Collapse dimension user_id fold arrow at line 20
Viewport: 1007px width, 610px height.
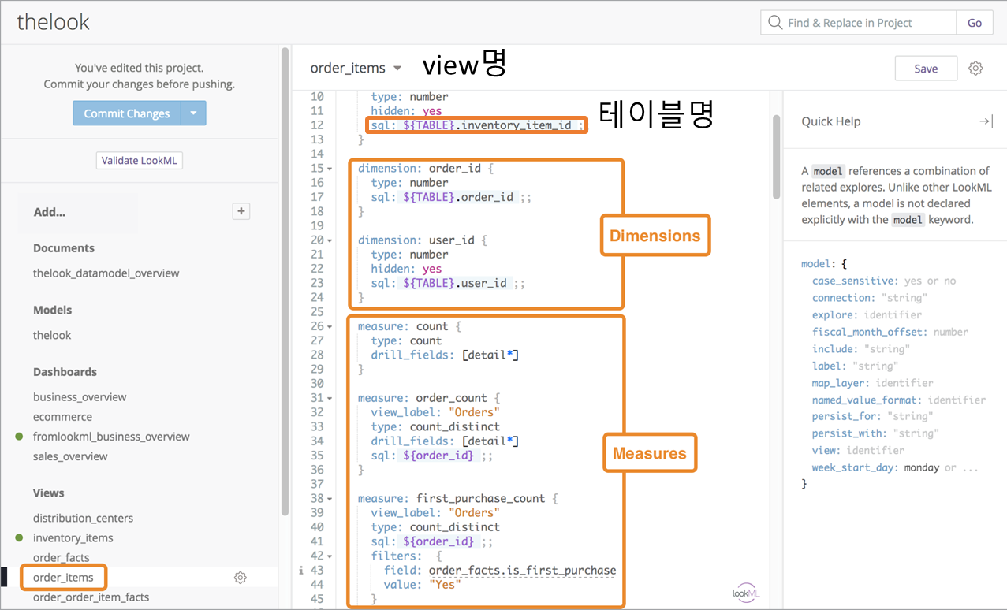330,240
